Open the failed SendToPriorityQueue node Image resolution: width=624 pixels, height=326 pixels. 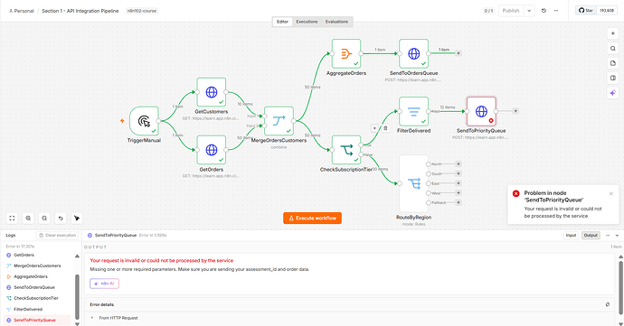[x=481, y=111]
